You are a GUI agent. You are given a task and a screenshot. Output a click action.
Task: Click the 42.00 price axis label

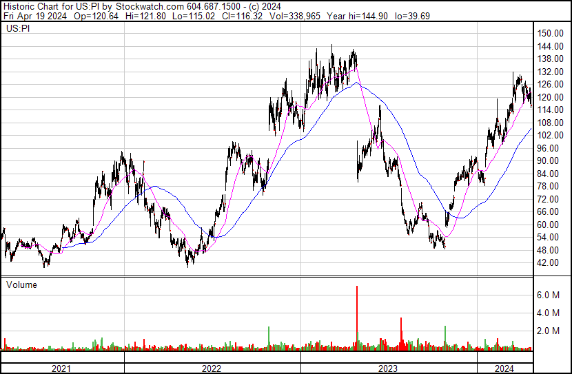pyautogui.click(x=549, y=263)
